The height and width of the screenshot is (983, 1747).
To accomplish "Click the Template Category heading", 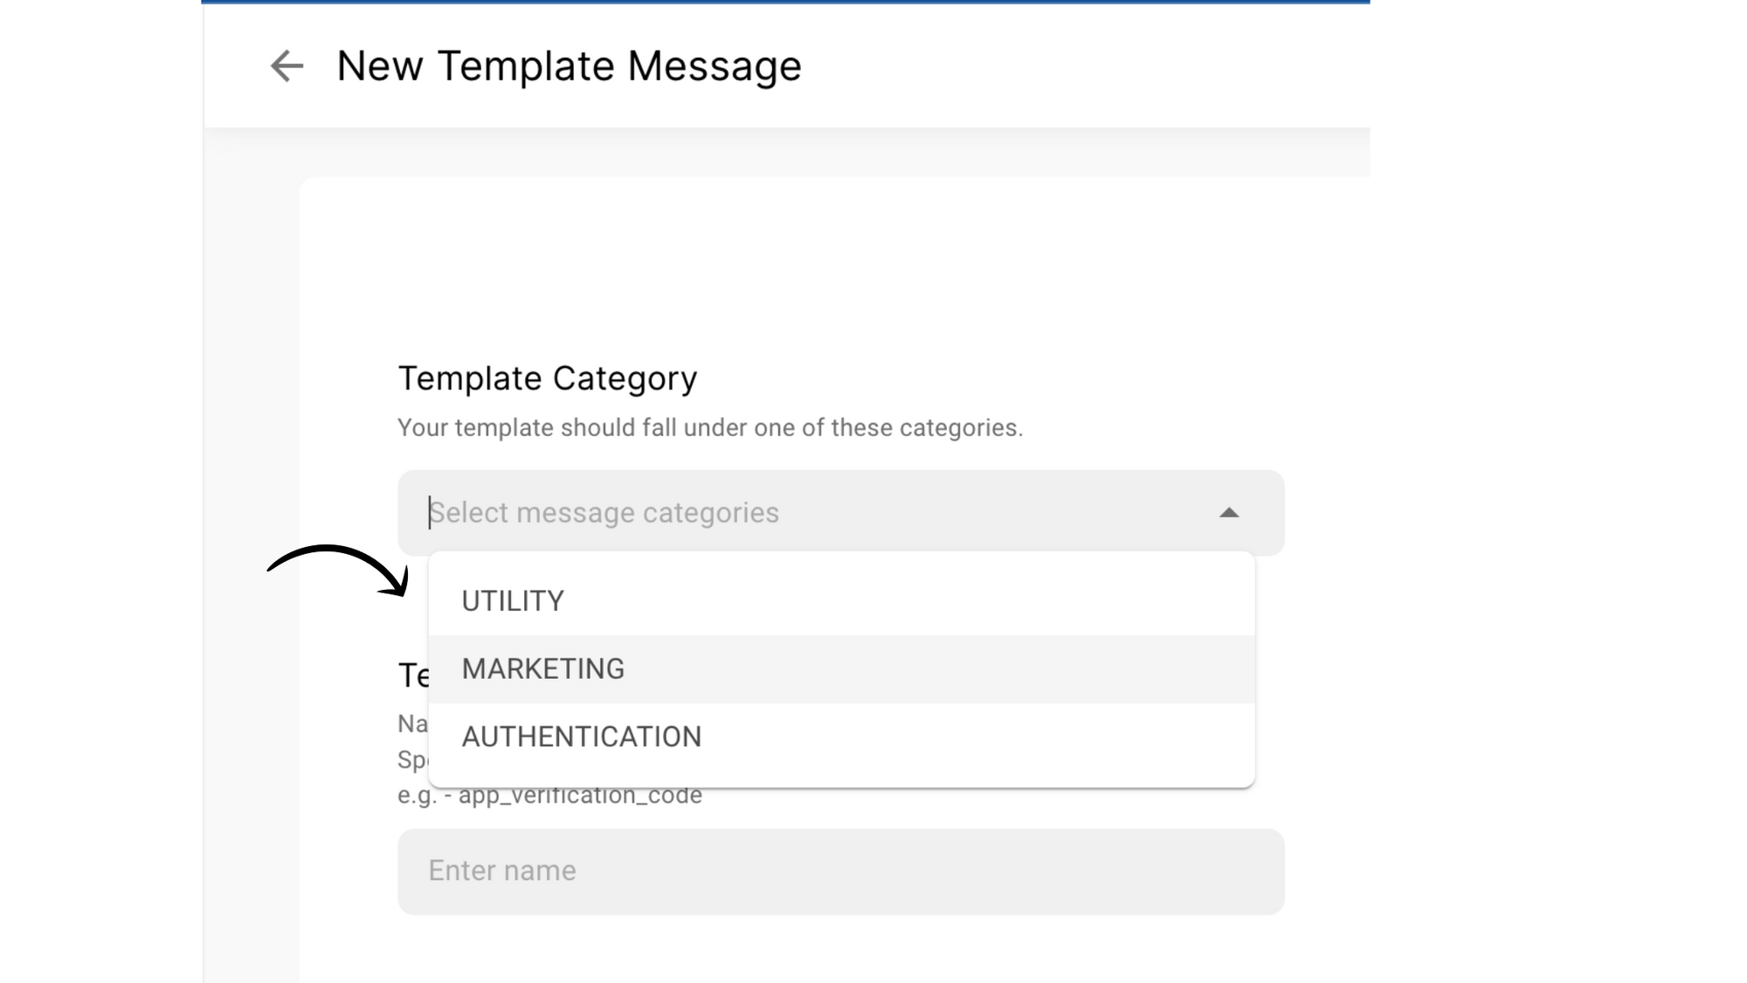I will pyautogui.click(x=548, y=378).
